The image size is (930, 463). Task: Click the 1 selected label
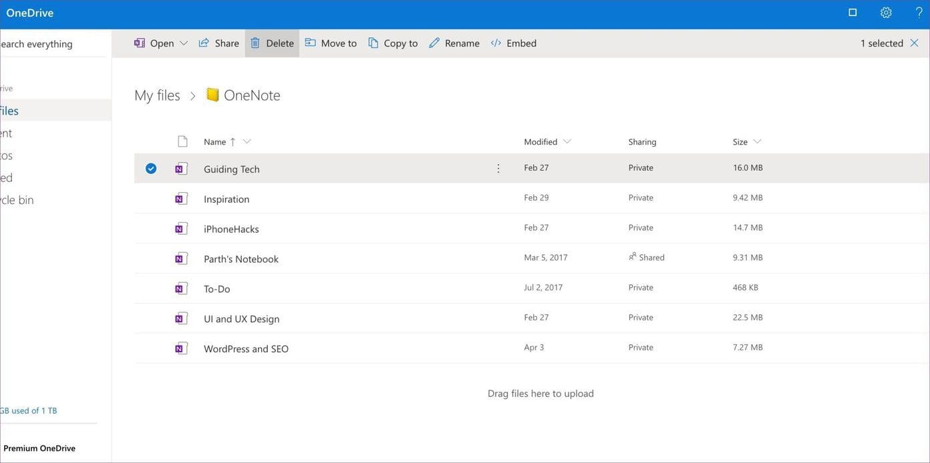tap(881, 43)
